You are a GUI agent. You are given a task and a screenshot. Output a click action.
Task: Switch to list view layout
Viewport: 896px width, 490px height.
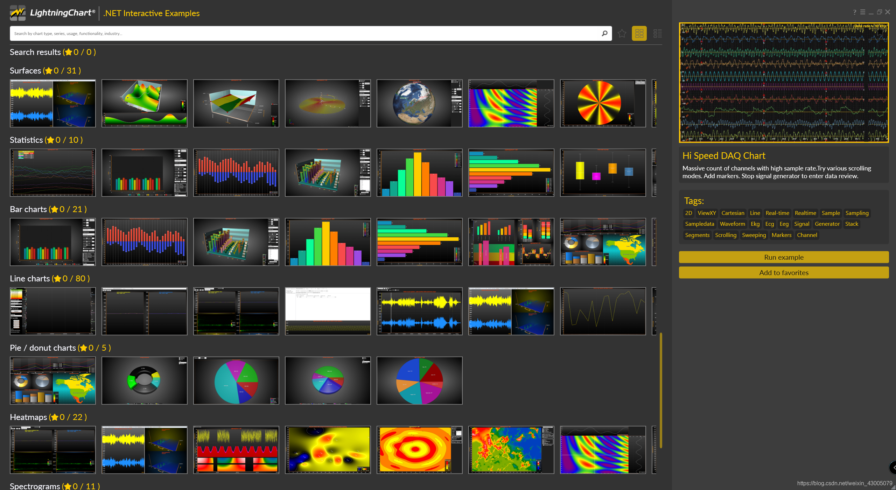pyautogui.click(x=658, y=34)
